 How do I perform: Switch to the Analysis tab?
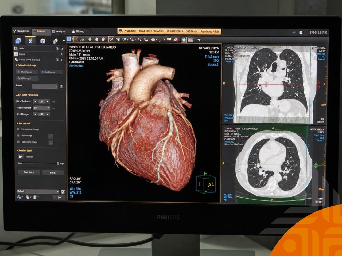59,31
